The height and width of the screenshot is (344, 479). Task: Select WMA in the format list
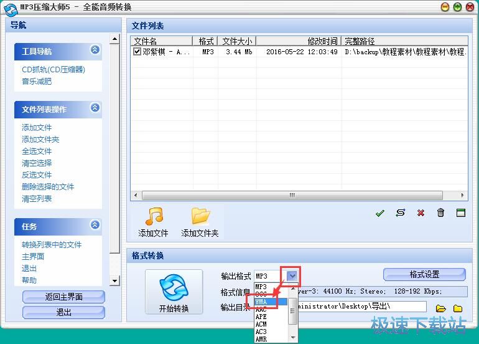(x=271, y=302)
